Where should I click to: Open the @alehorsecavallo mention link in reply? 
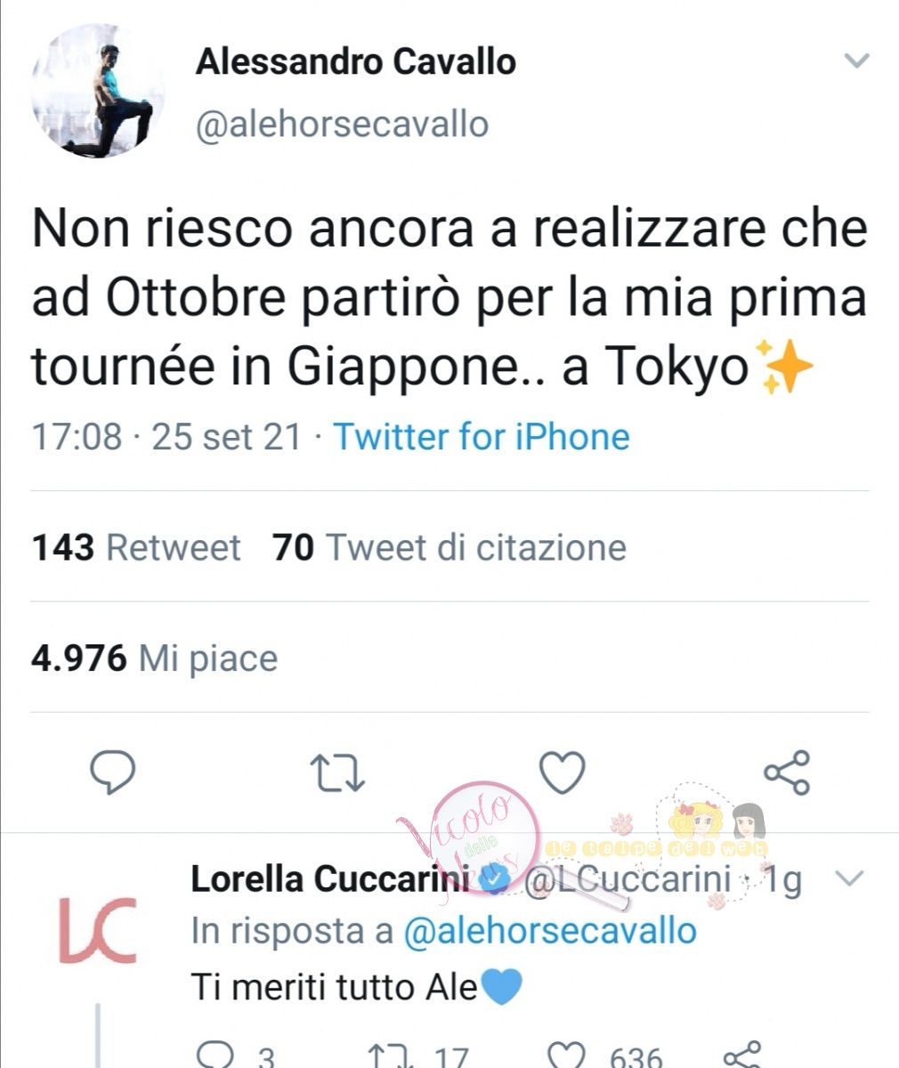(550, 931)
